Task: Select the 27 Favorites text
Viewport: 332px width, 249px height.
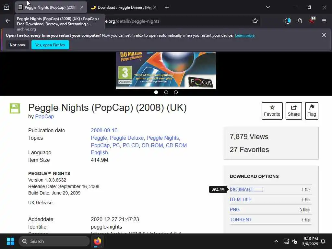Action: coord(249,150)
